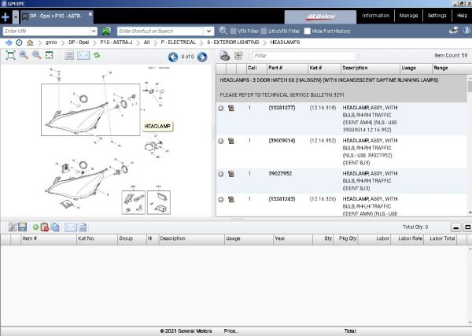Screen dimensions: 472x336
Task: Click the Price.. link in status bar
Action: [230, 330]
